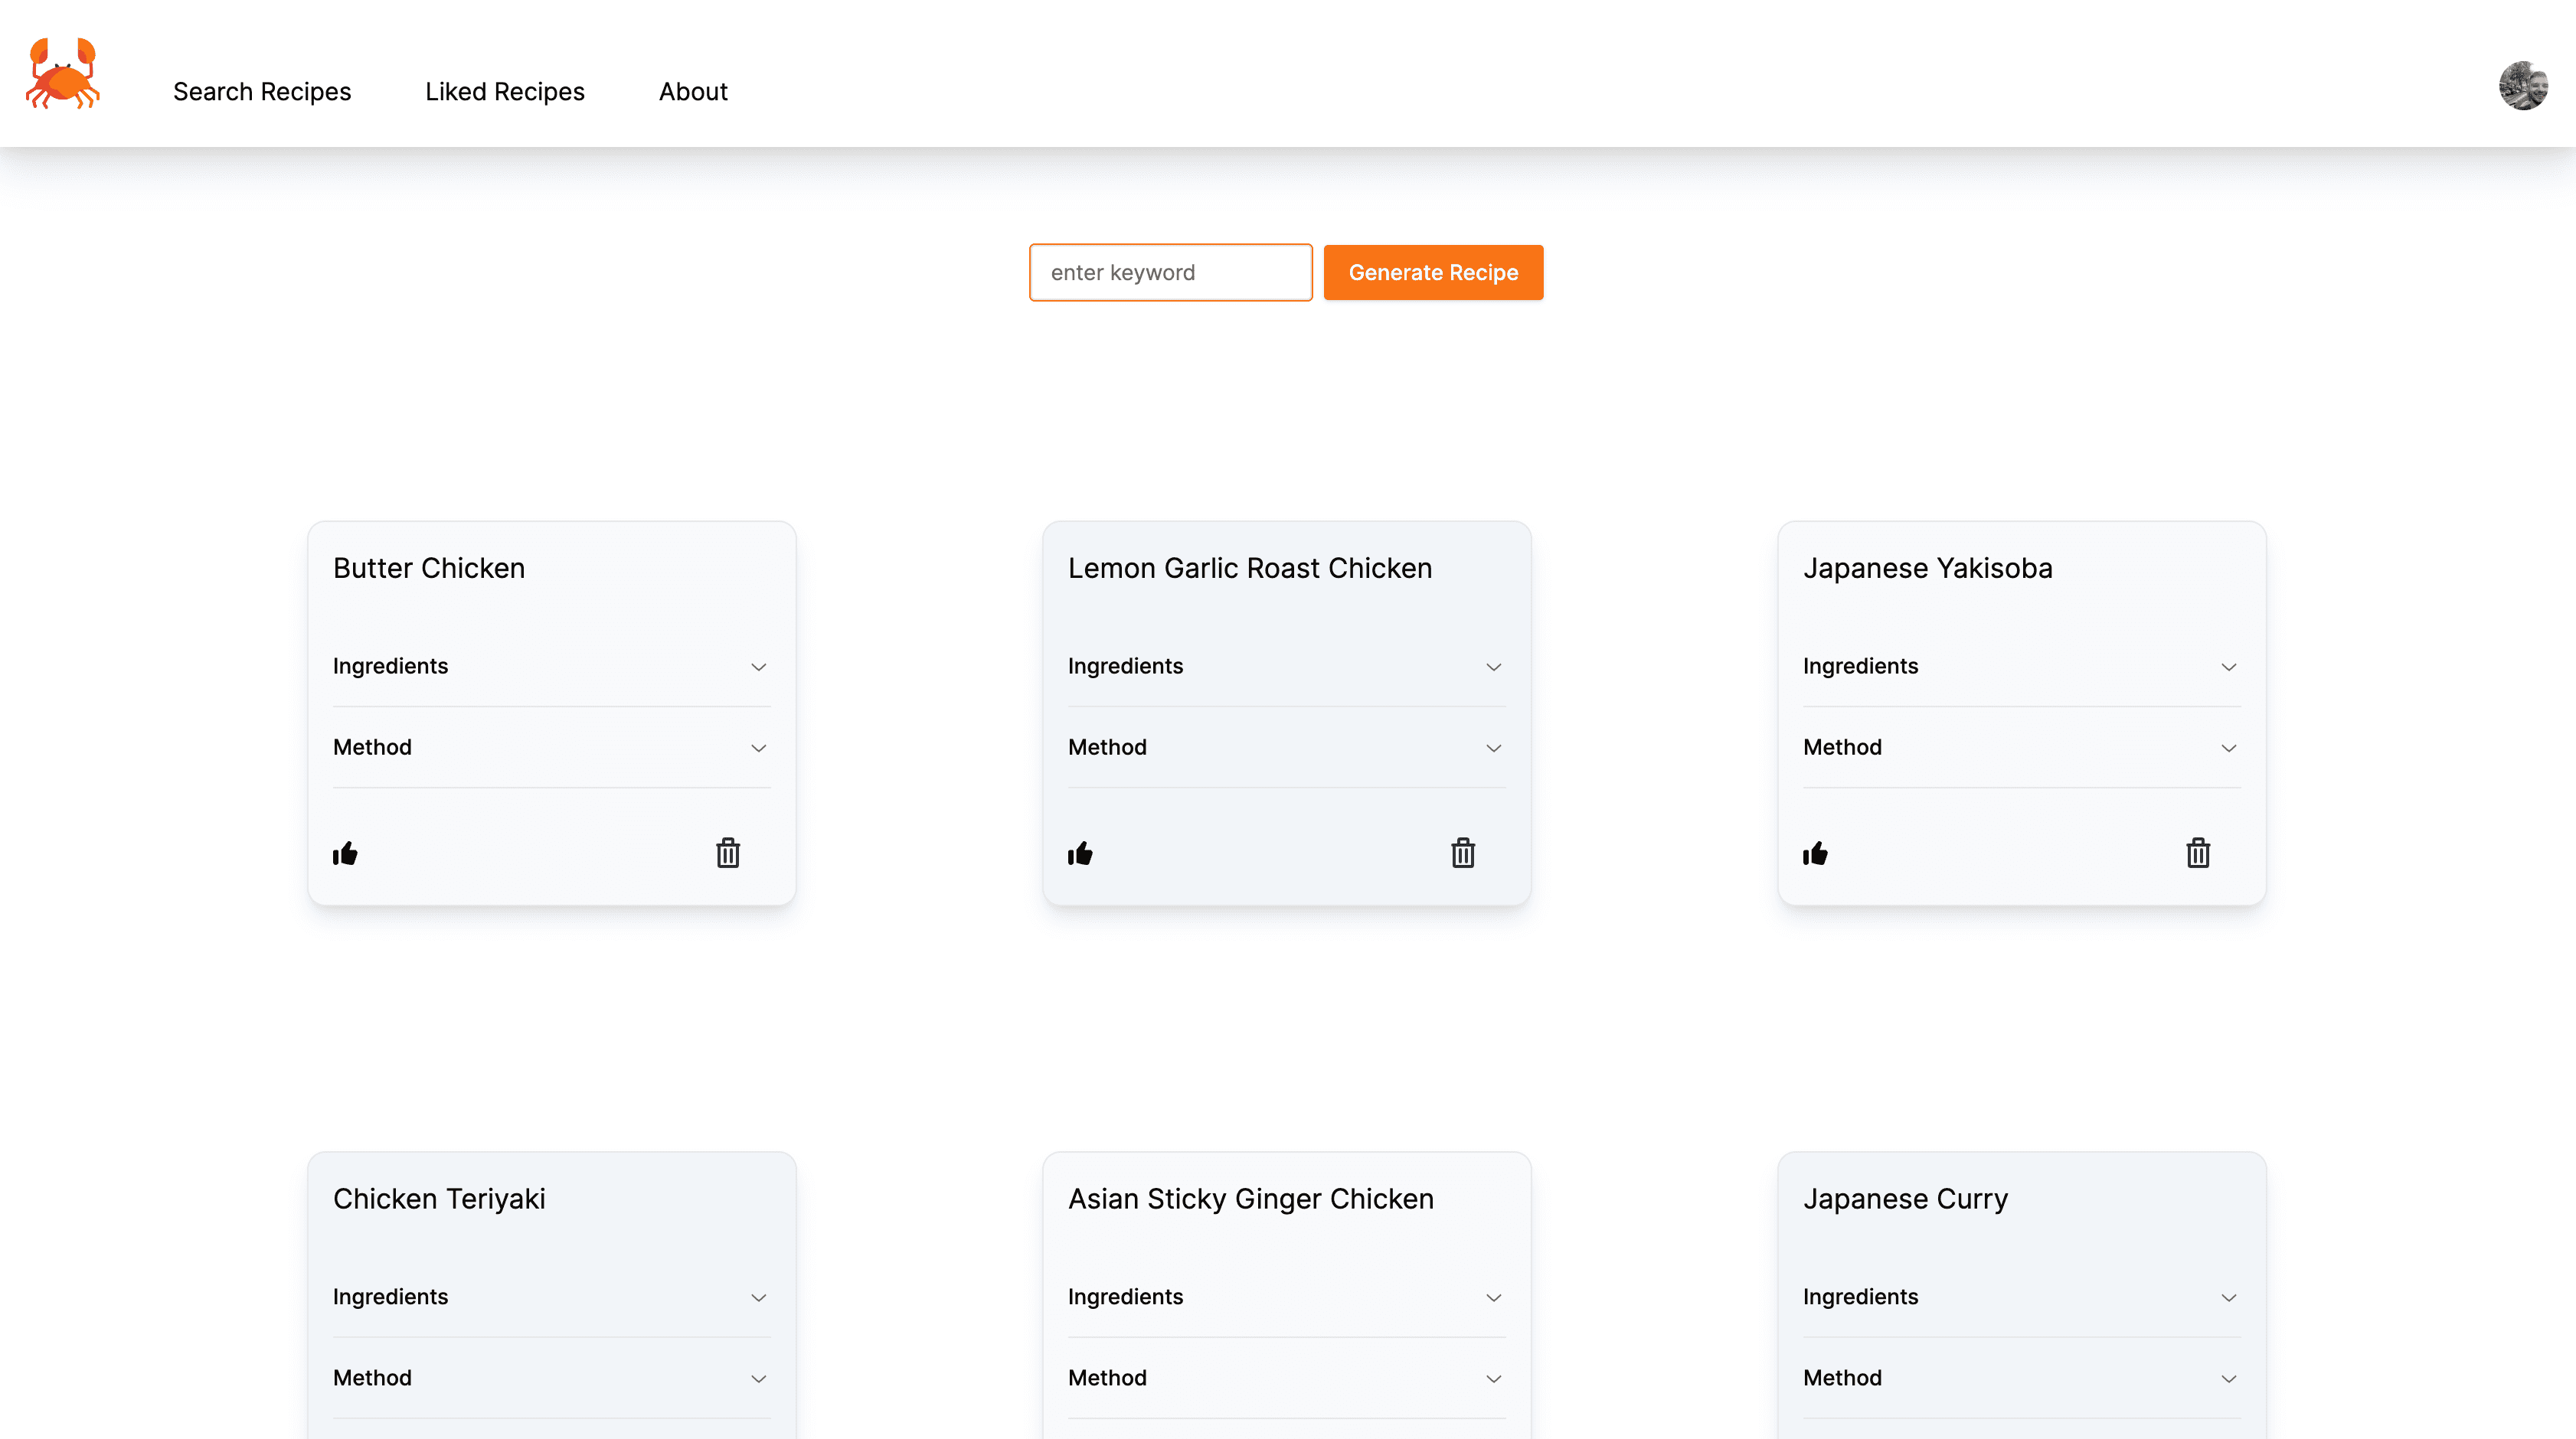The width and height of the screenshot is (2576, 1439).
Task: Click the delete icon on Japanese Yakisoba card
Action: point(2198,852)
